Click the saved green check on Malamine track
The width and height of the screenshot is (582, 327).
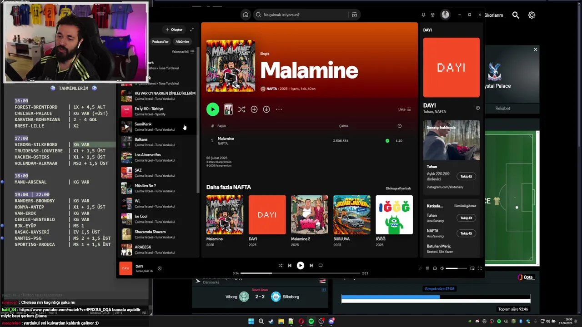pyautogui.click(x=387, y=141)
